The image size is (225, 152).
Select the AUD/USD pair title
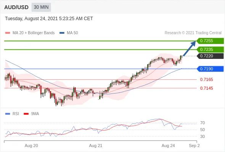16,7
